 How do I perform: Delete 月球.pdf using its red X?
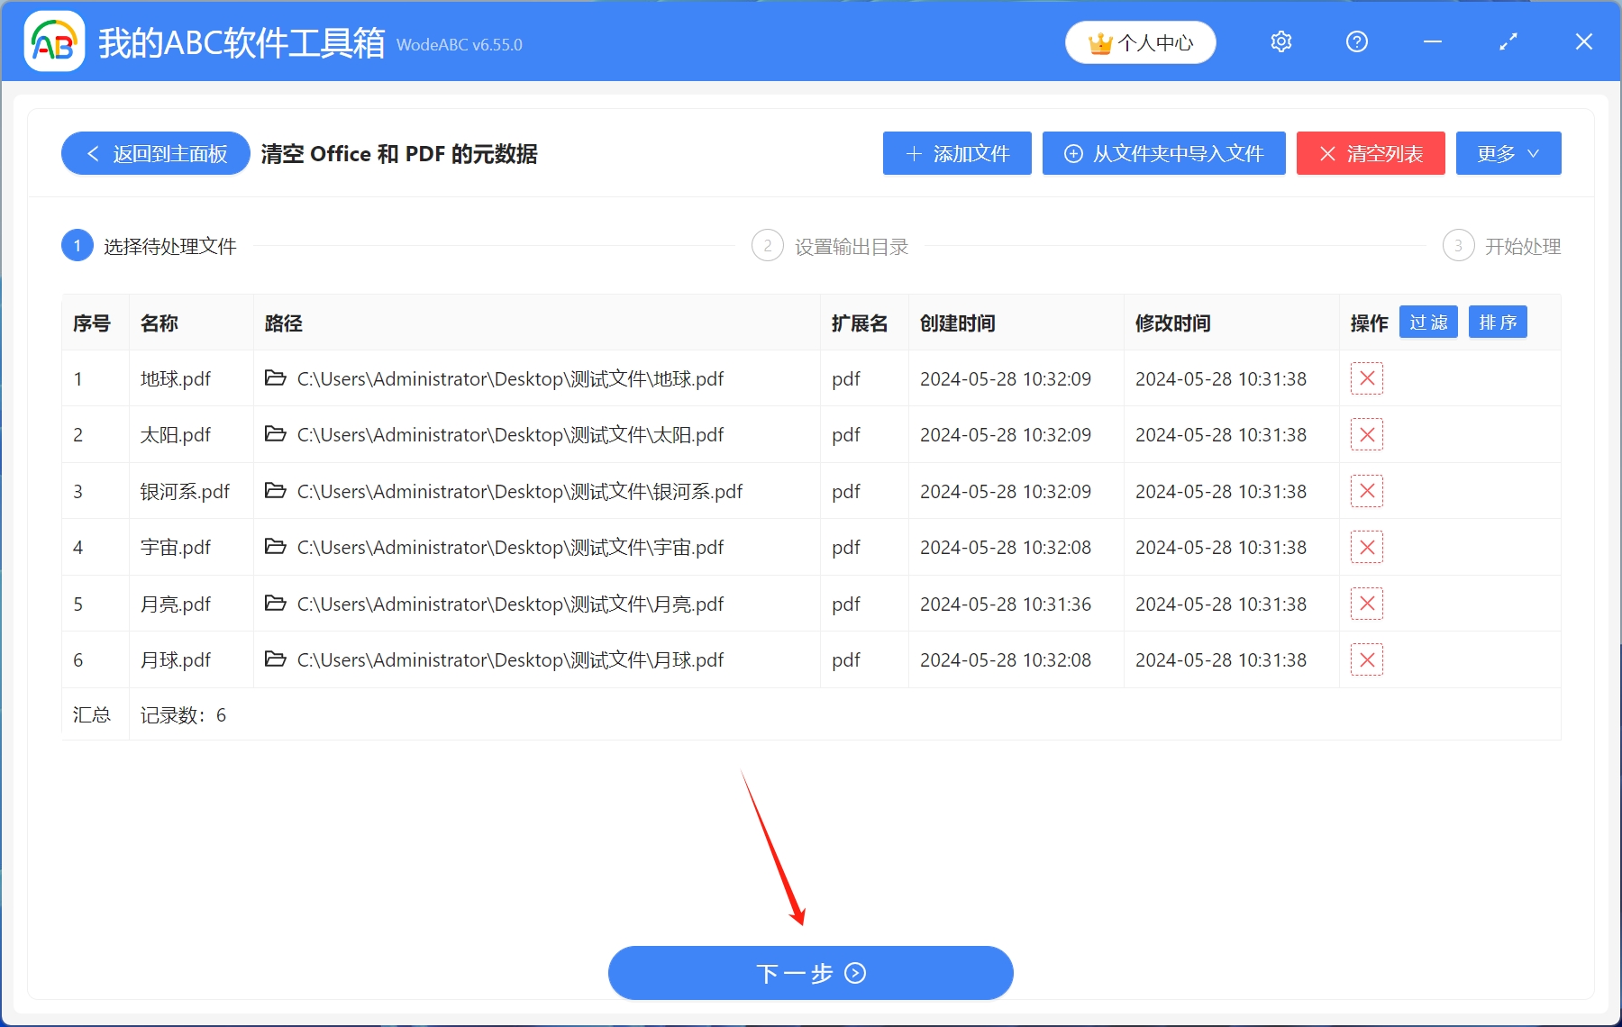coord(1366,659)
